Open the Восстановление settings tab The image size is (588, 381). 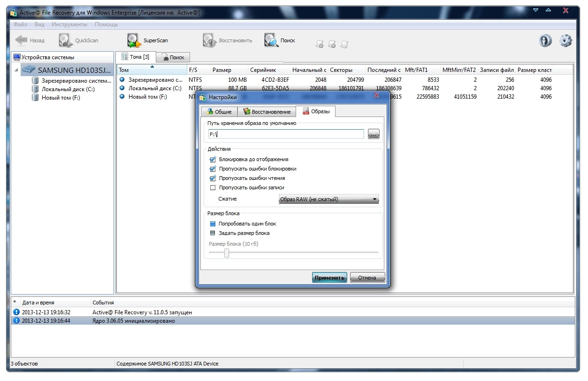click(267, 112)
